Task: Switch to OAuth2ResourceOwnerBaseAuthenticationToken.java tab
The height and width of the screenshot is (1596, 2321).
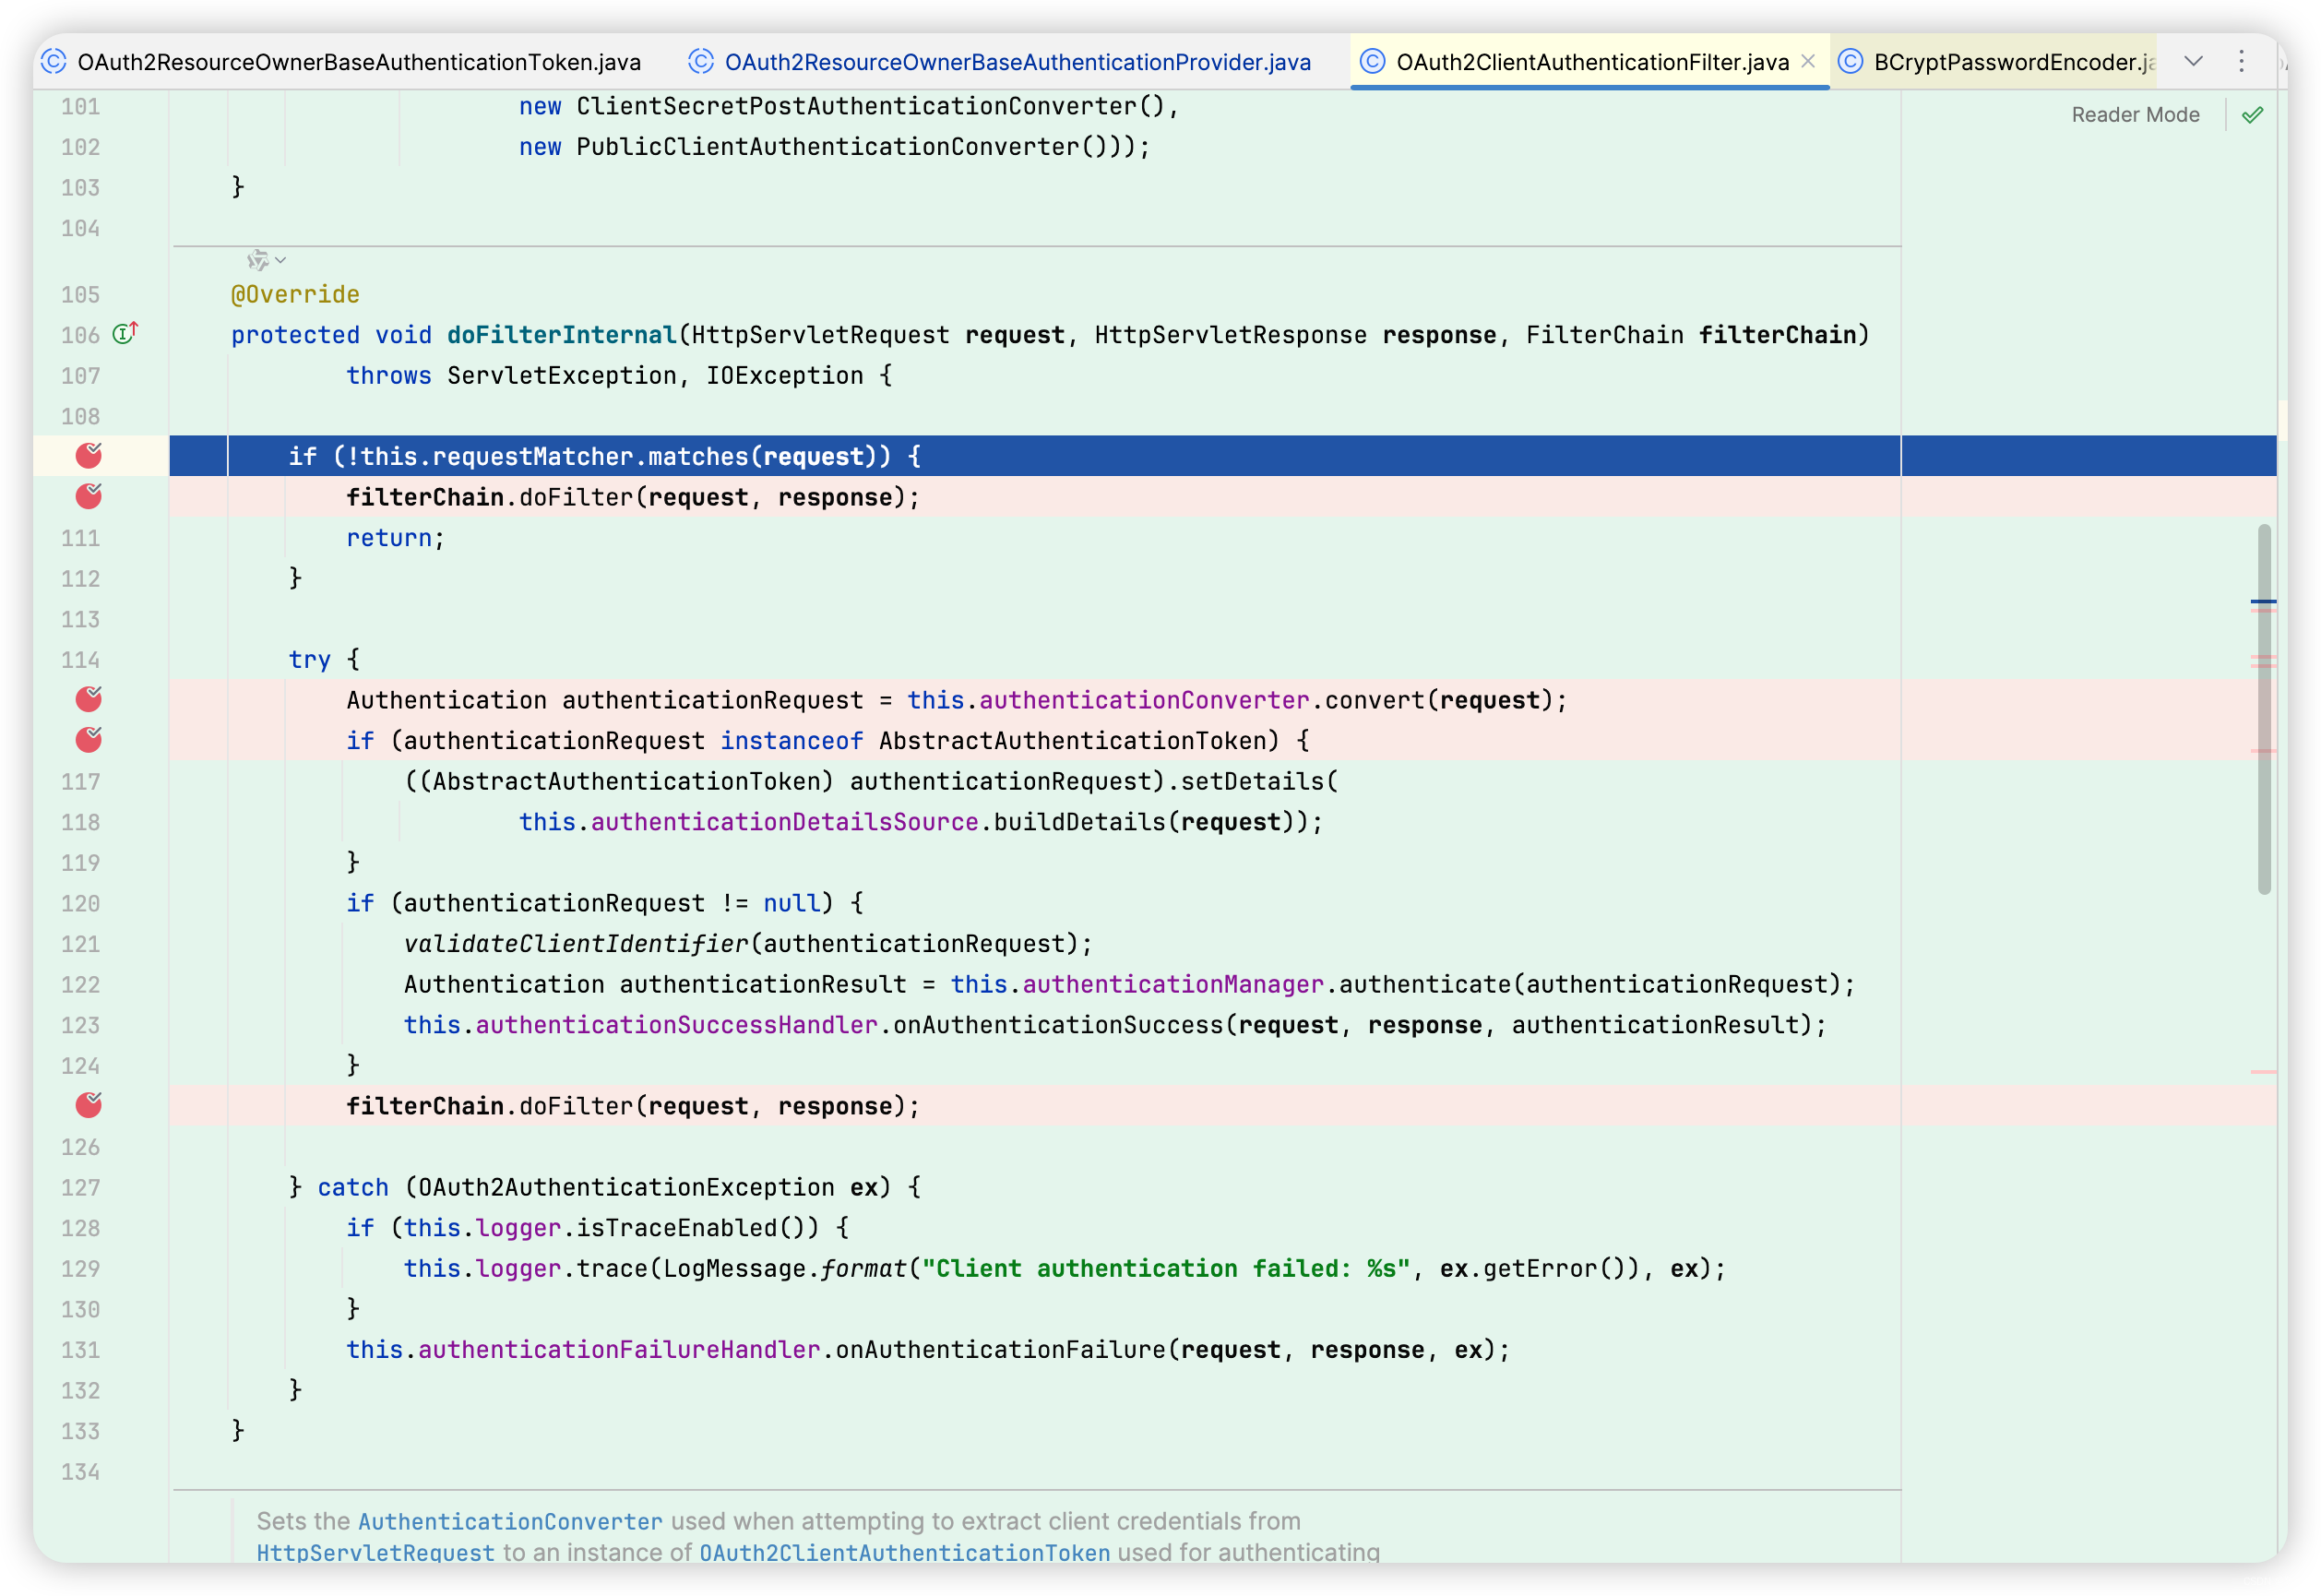Action: pos(359,62)
